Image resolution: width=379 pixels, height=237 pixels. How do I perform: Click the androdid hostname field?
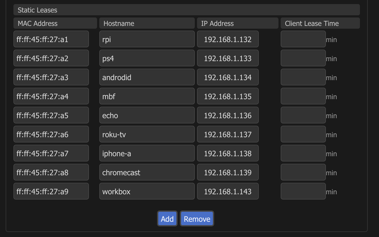click(147, 77)
